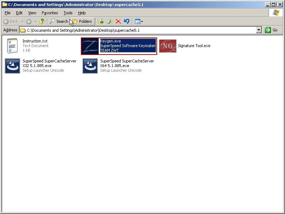Go up one folder level

point(42,21)
